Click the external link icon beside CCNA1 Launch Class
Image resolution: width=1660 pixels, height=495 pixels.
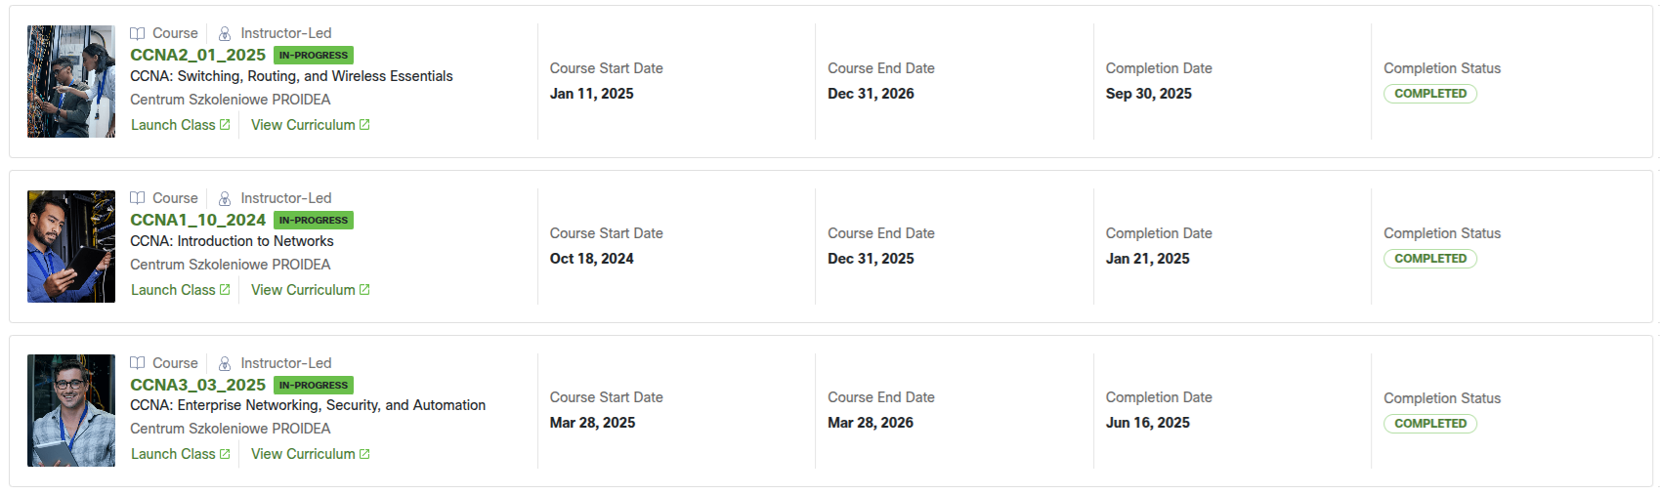coord(225,290)
